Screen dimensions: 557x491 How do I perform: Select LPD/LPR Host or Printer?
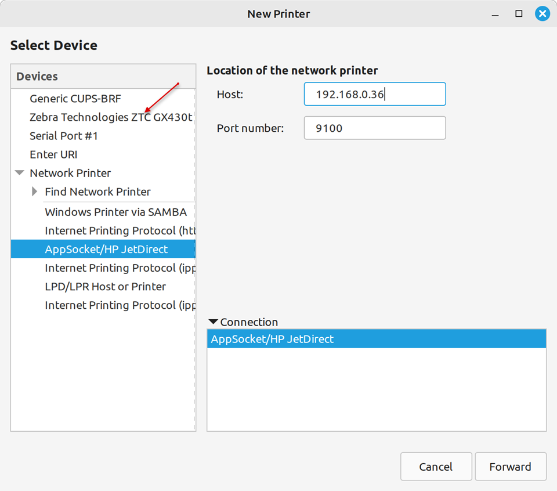(105, 287)
